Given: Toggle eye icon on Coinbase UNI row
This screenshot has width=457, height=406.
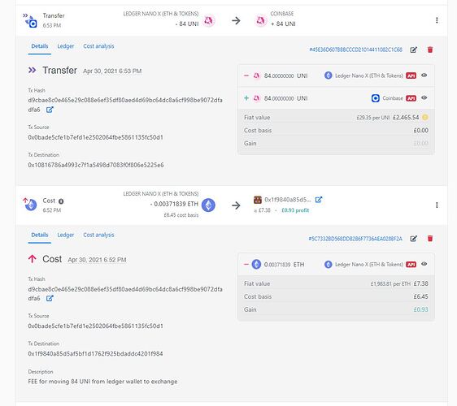Looking at the screenshot, I should pos(424,97).
